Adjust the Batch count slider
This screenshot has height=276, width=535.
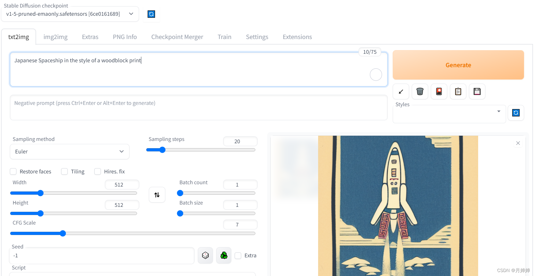point(217,193)
